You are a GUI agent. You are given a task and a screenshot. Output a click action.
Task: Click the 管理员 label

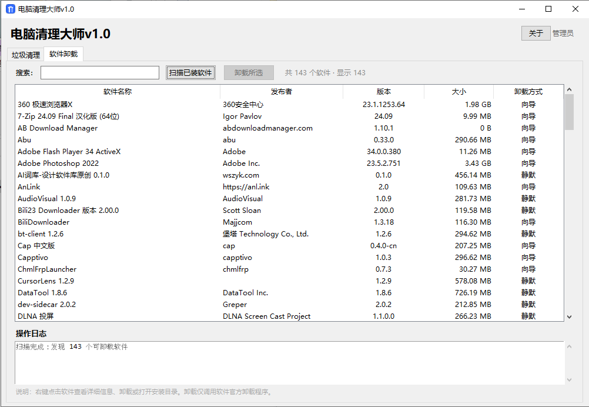pos(563,34)
